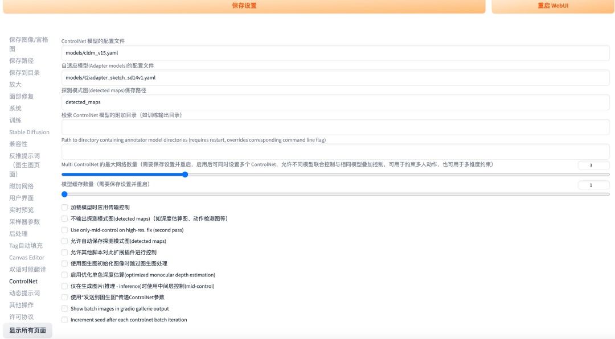Adjust the Multi ControlNet 最大网络数量 slider
615x339 pixels.
(x=185, y=175)
